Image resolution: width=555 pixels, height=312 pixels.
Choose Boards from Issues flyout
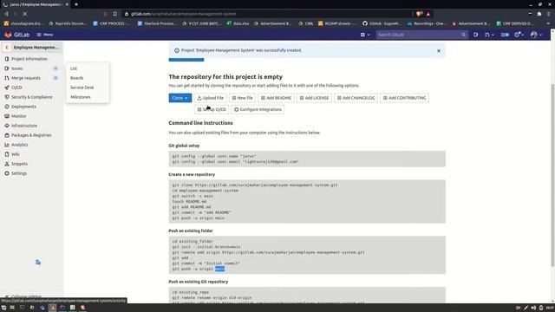point(77,78)
